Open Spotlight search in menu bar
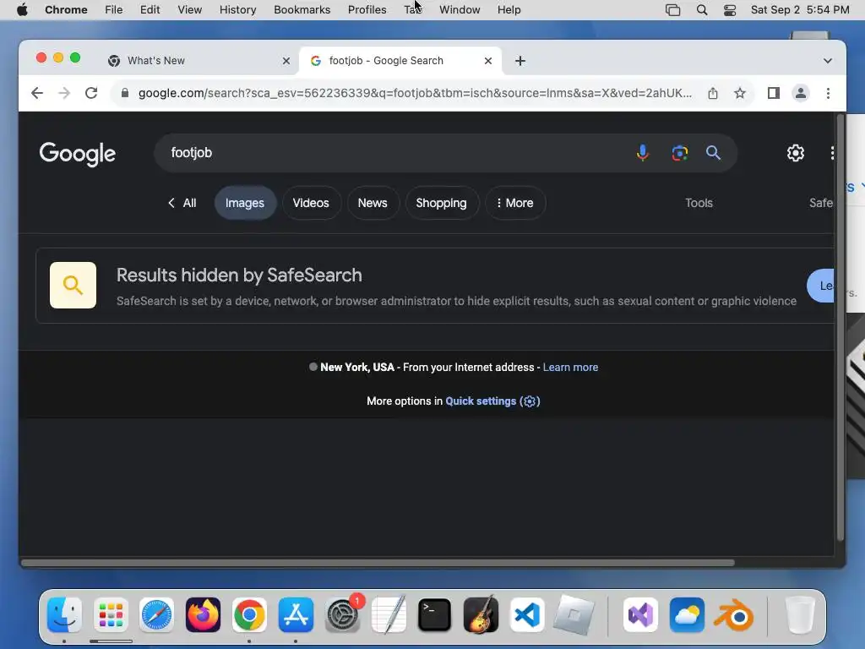 coord(702,10)
